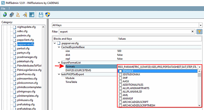Select plinktemplates.cfg in the Category tree
Image resolution: width=204 pixels, height=110 pixels.
pos(28,96)
